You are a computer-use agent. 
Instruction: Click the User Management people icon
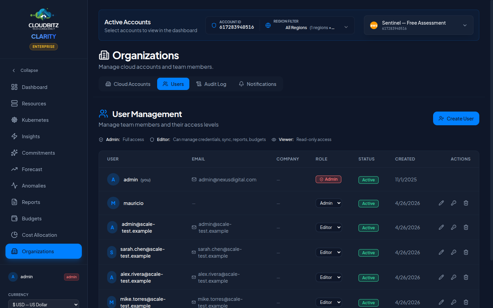[x=103, y=114]
